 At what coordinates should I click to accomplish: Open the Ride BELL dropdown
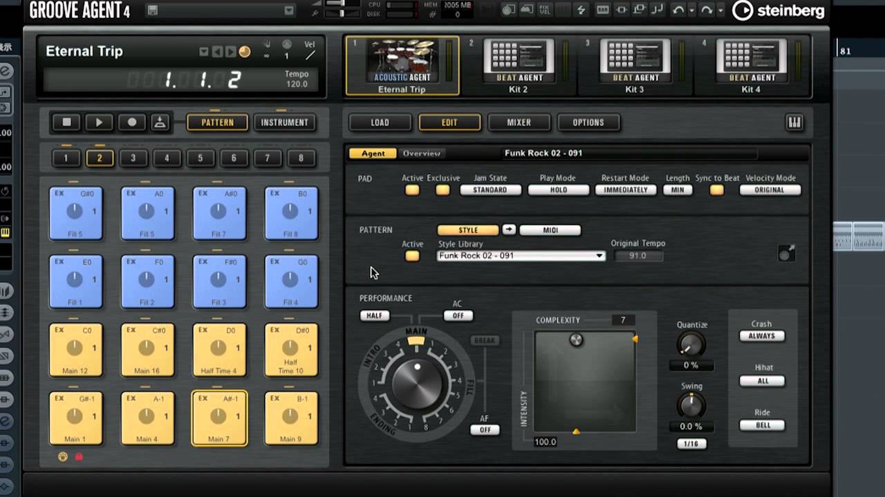[x=762, y=425]
